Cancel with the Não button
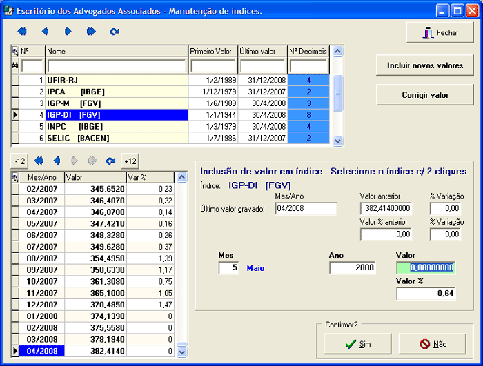Screen dimensions: 483x366 (x=433, y=344)
